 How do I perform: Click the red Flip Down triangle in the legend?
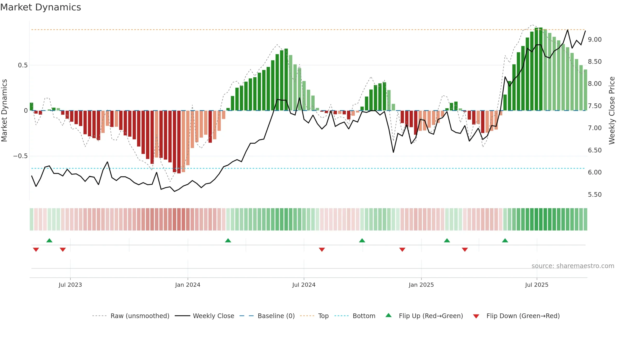click(476, 316)
